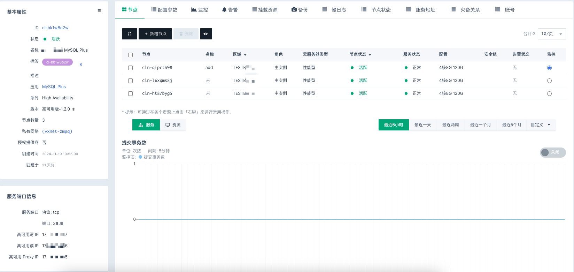Click node ID cln-qipctb98

click(157, 68)
